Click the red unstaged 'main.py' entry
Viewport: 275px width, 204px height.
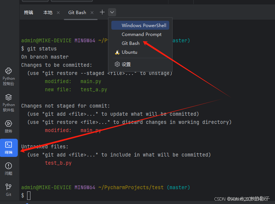[x=91, y=131]
